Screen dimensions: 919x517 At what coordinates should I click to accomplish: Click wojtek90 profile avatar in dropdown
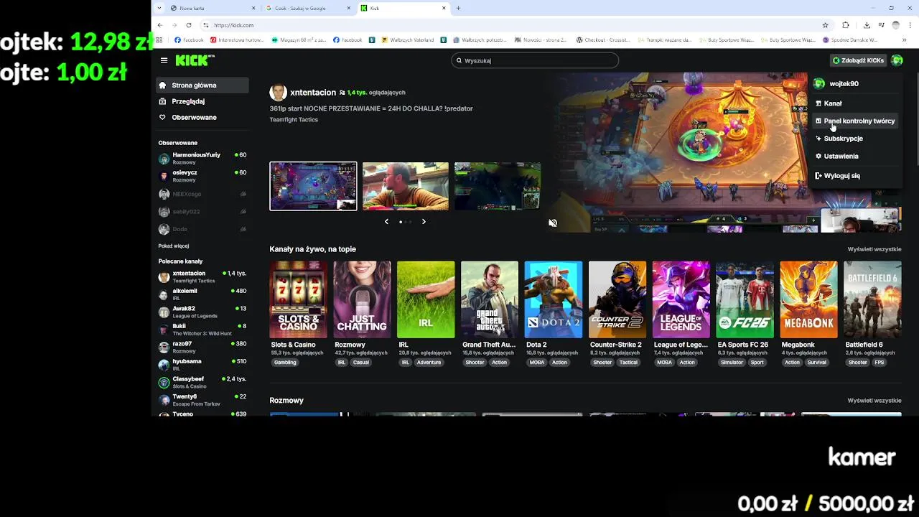pyautogui.click(x=819, y=83)
